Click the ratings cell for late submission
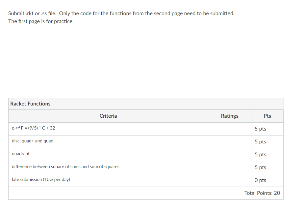The height and width of the screenshot is (209, 304). click(x=229, y=180)
